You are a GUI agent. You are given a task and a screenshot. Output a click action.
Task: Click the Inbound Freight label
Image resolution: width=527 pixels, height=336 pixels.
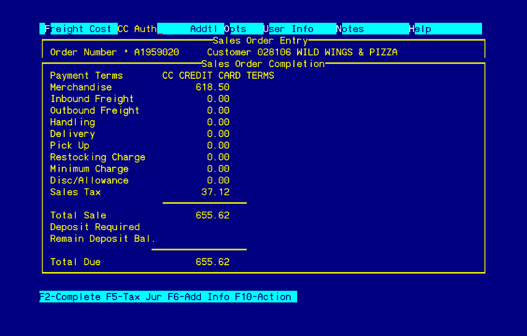(x=92, y=99)
